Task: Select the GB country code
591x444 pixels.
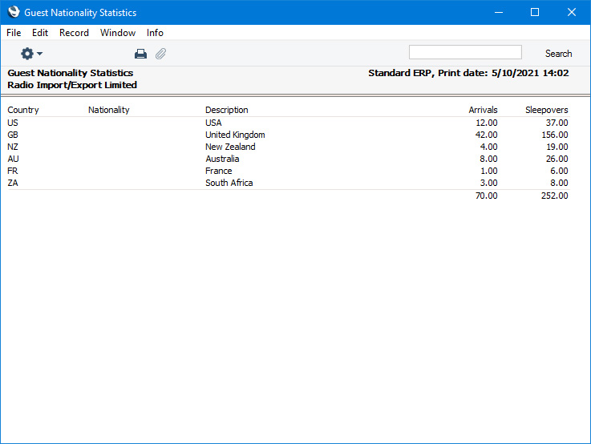Action: pos(13,135)
